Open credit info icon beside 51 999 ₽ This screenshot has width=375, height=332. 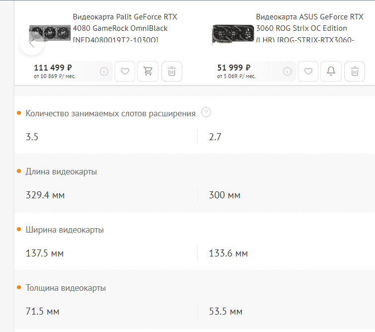pyautogui.click(x=287, y=72)
